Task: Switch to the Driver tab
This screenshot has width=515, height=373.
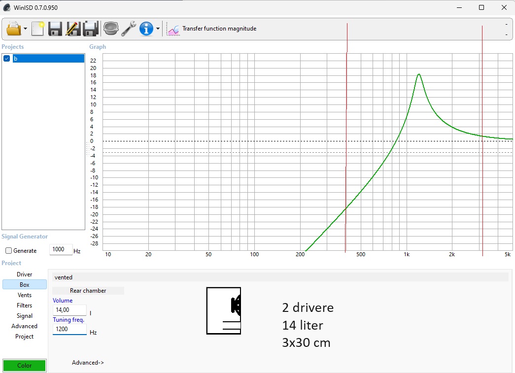Action: pos(24,274)
